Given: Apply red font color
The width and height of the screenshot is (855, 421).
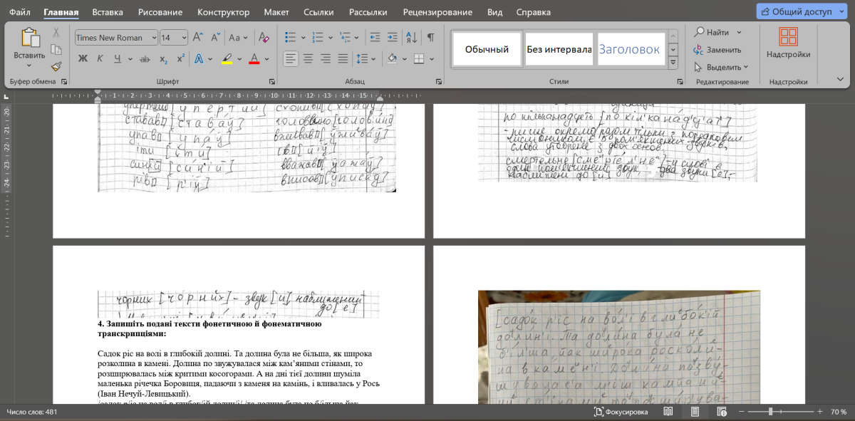Looking at the screenshot, I should (254, 58).
